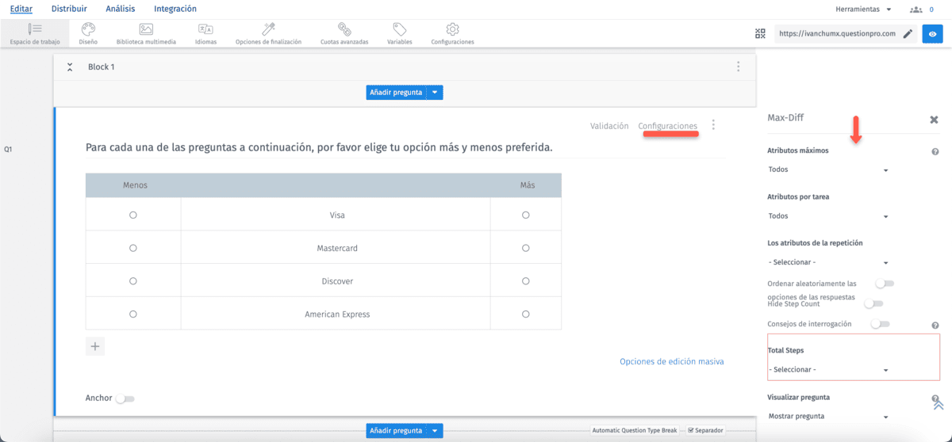Click the plus icon to add an option

point(95,346)
